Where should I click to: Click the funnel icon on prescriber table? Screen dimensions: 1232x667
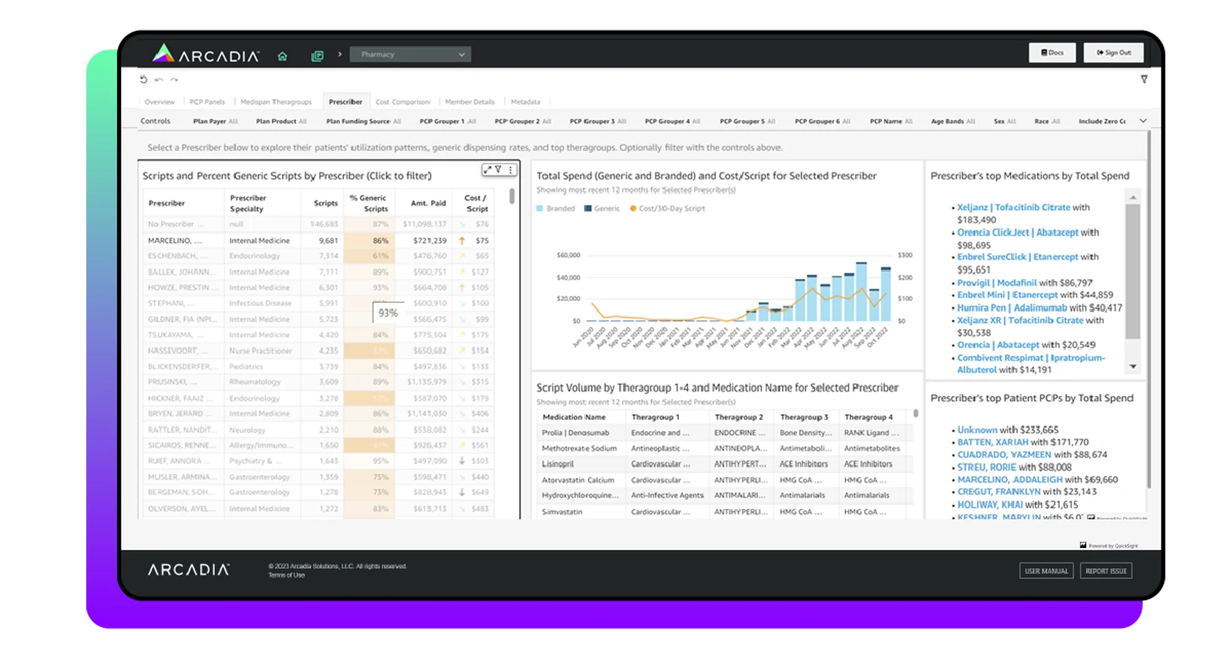pyautogui.click(x=498, y=170)
